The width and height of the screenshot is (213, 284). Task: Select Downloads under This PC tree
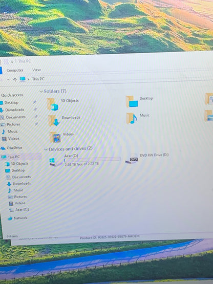[x=22, y=184]
